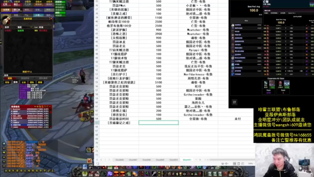Select the 未付 cell in row 64
The image size is (314, 177).
point(237,119)
